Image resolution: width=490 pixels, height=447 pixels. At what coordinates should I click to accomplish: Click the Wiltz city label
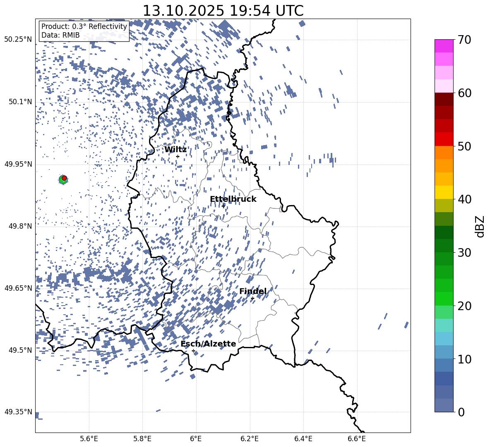click(x=175, y=150)
